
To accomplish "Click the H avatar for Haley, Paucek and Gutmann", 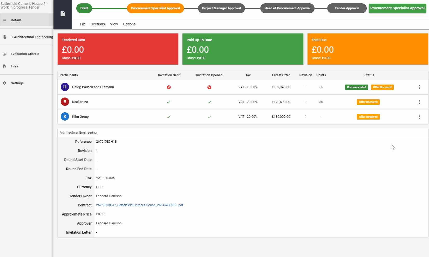I will click(65, 87).
